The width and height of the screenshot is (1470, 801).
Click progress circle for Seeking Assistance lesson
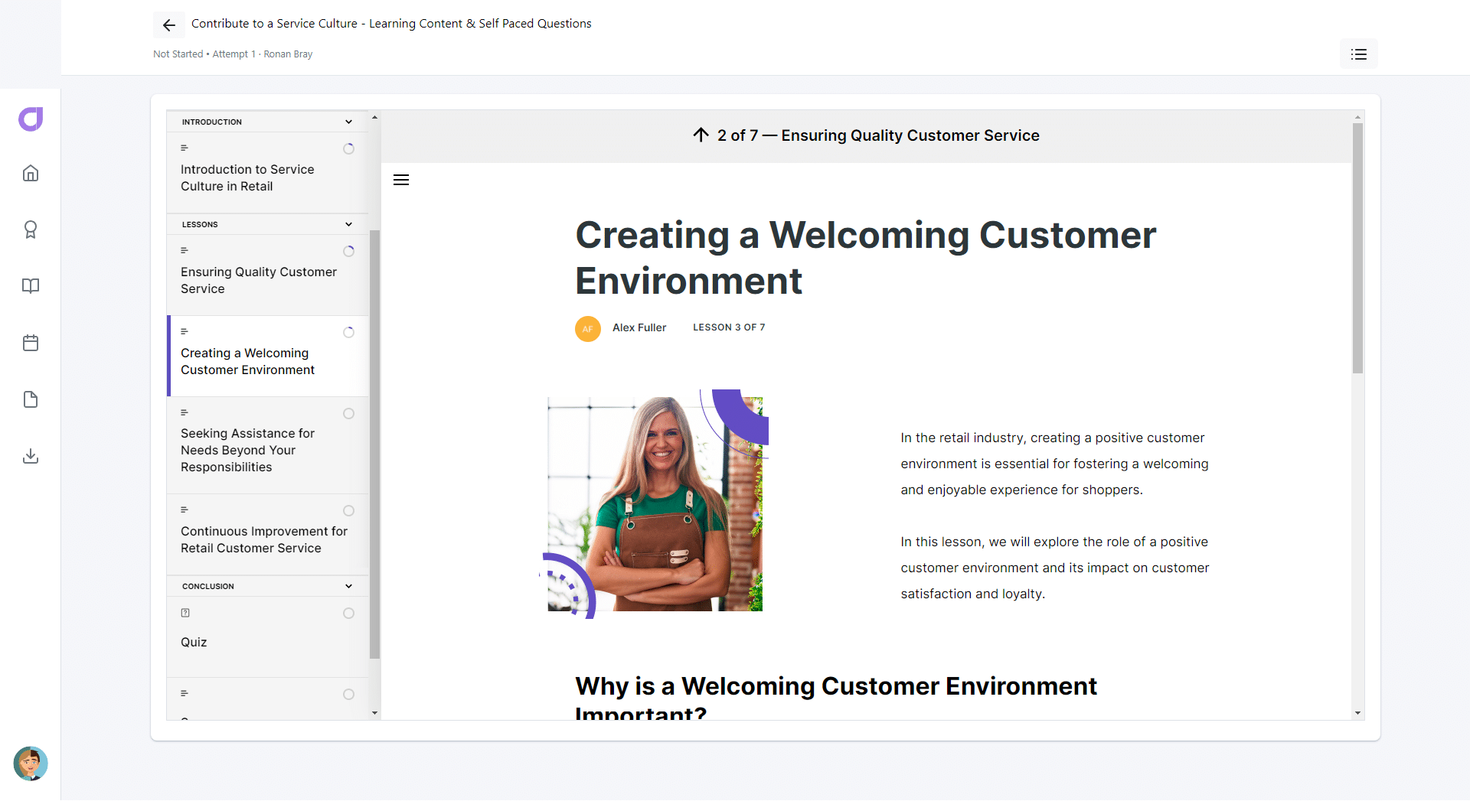click(349, 413)
